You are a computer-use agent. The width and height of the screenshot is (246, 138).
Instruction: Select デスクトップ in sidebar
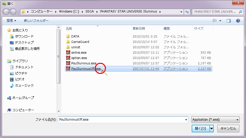tap(24, 43)
